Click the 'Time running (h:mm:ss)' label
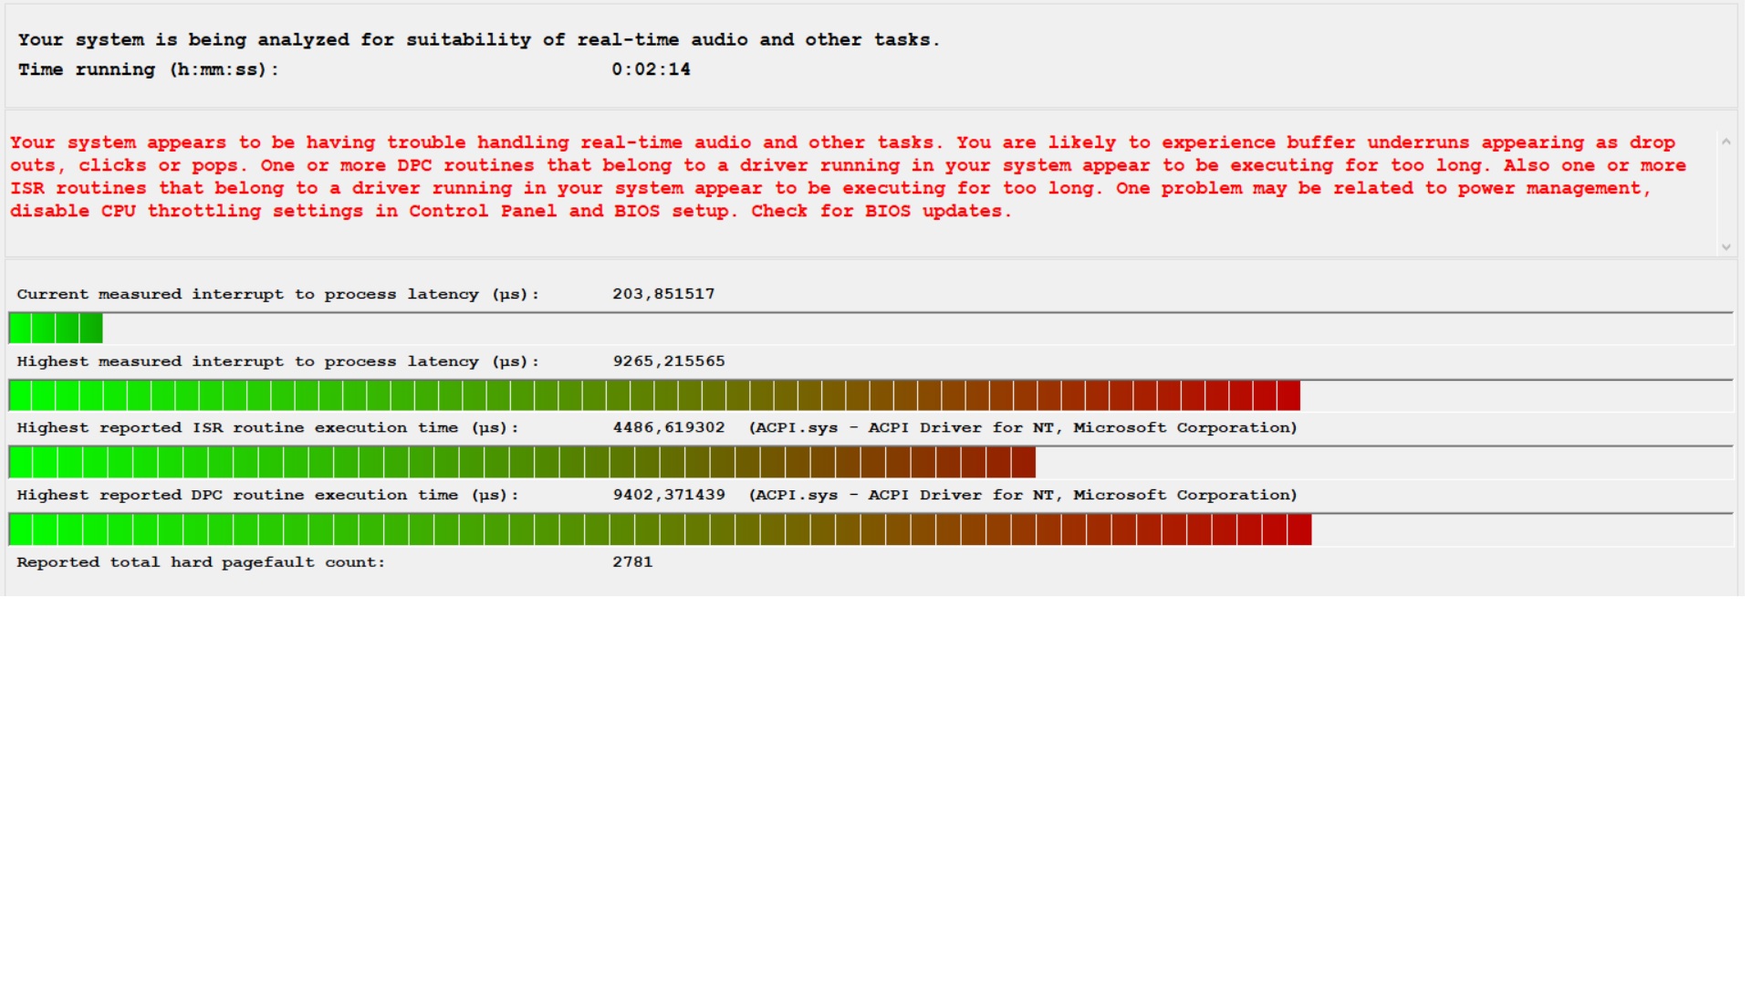Screen dimensions: 1752x986 148,69
